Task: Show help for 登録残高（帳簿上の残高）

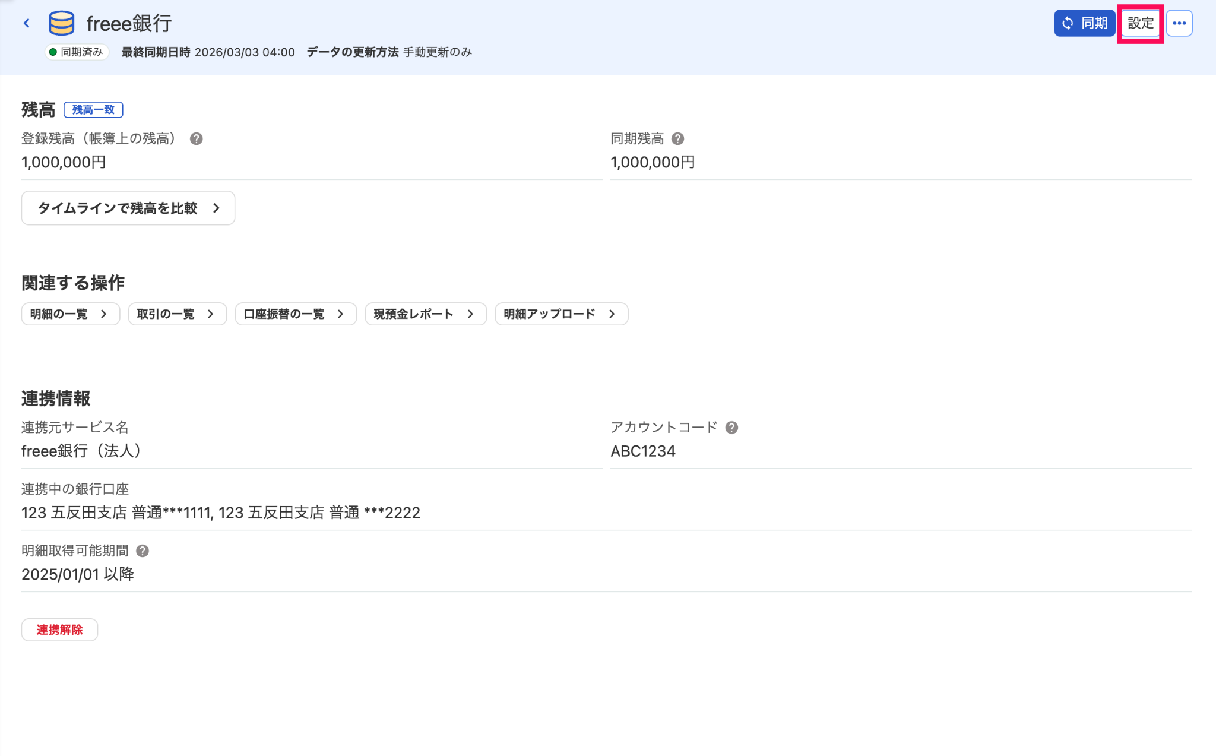Action: tap(197, 138)
